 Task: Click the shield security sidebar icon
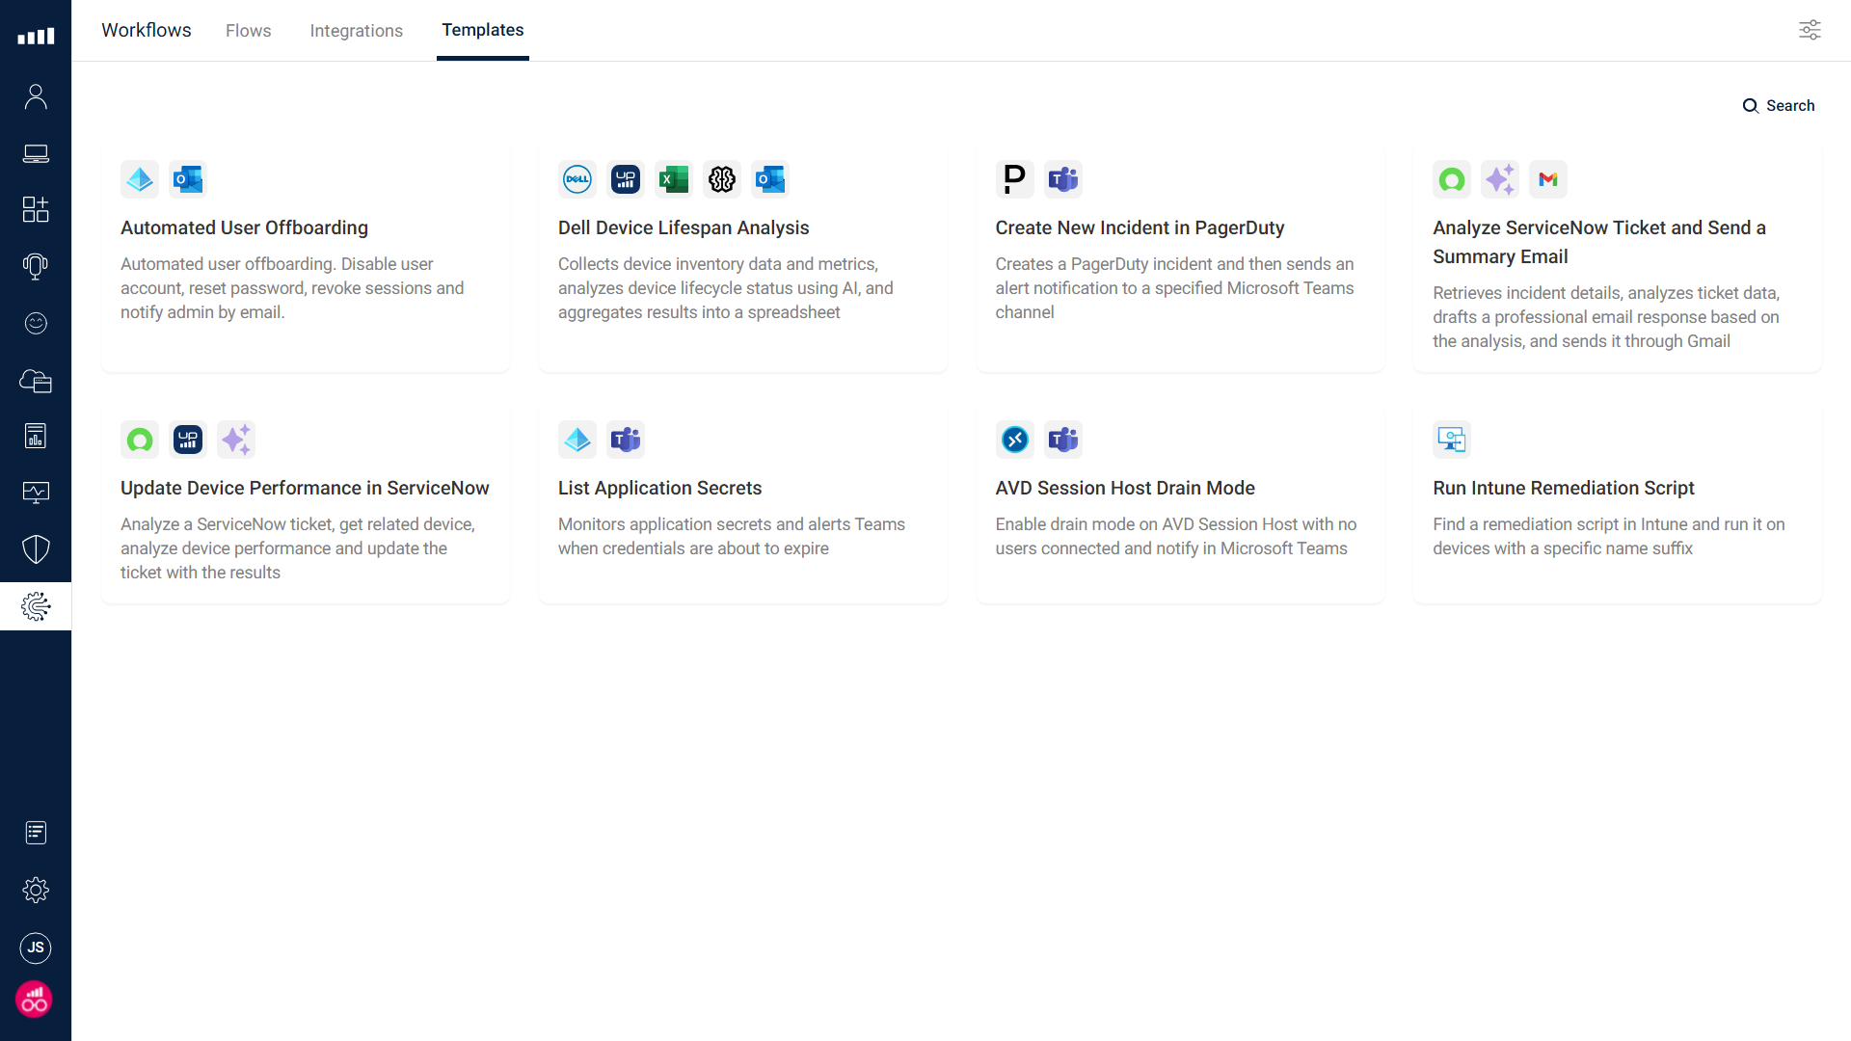pos(36,549)
